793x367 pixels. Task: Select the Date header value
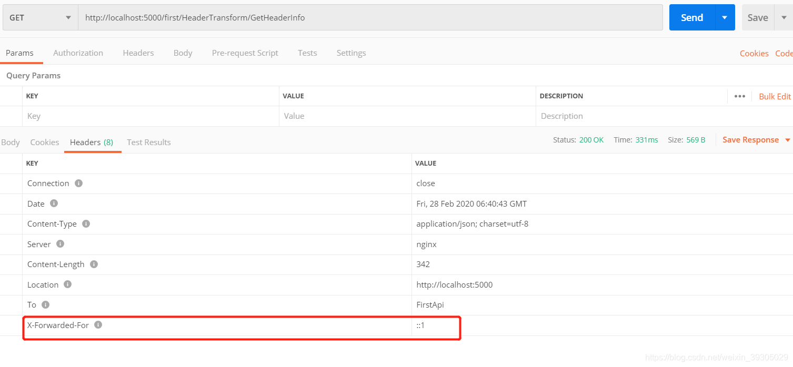471,203
